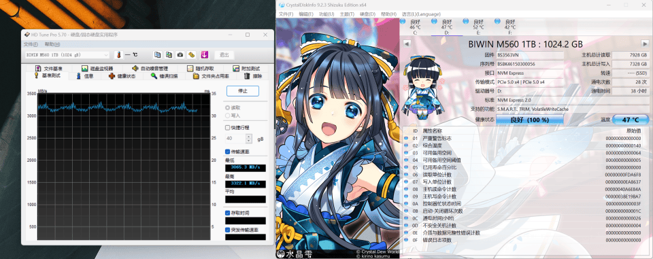This screenshot has width=653, height=259.
Task: Go to next disk arrow in CrystalDiskInfo
Action: [645, 44]
